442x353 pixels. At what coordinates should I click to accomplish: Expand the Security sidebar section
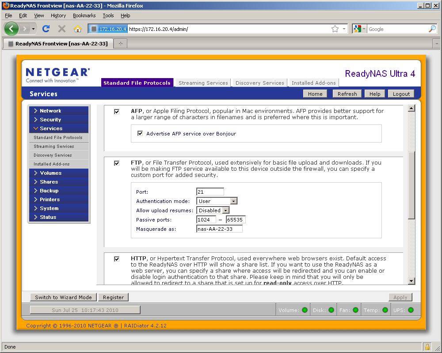coord(59,119)
